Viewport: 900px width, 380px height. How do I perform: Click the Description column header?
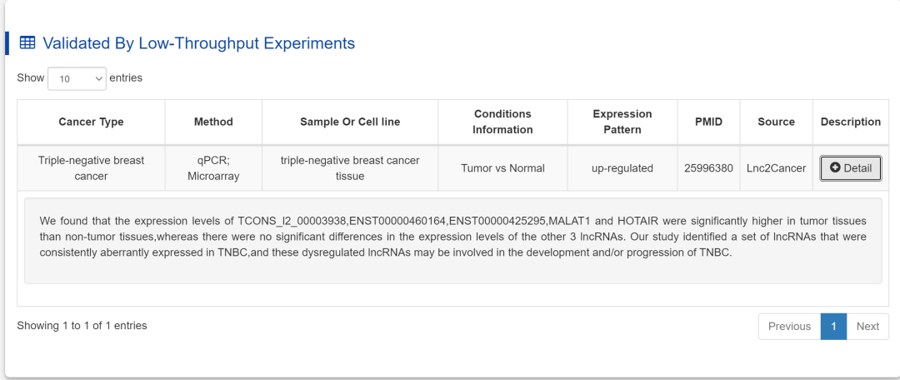point(851,122)
